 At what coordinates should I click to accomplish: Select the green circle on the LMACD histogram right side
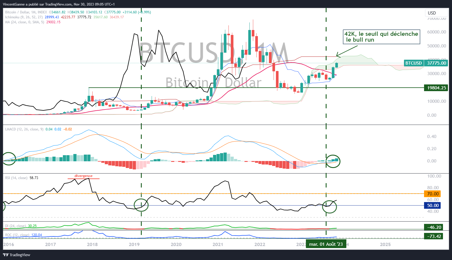click(333, 161)
